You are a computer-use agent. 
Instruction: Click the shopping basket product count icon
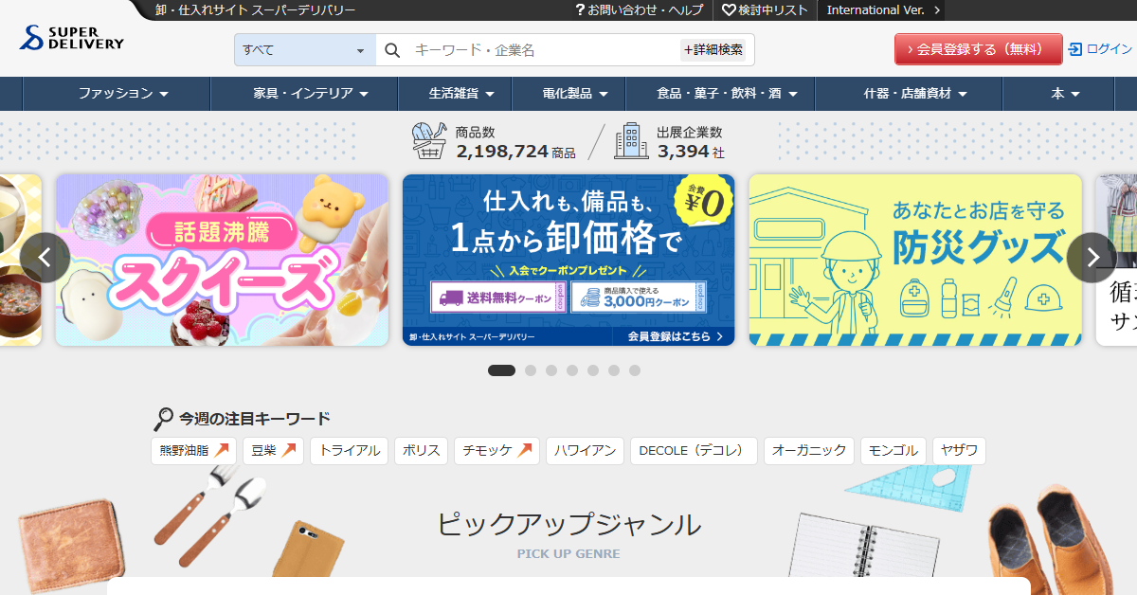point(429,141)
